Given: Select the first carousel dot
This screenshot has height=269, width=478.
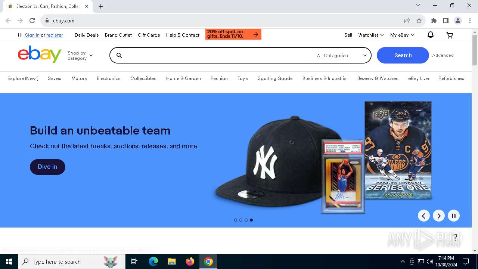Looking at the screenshot, I should (236, 220).
